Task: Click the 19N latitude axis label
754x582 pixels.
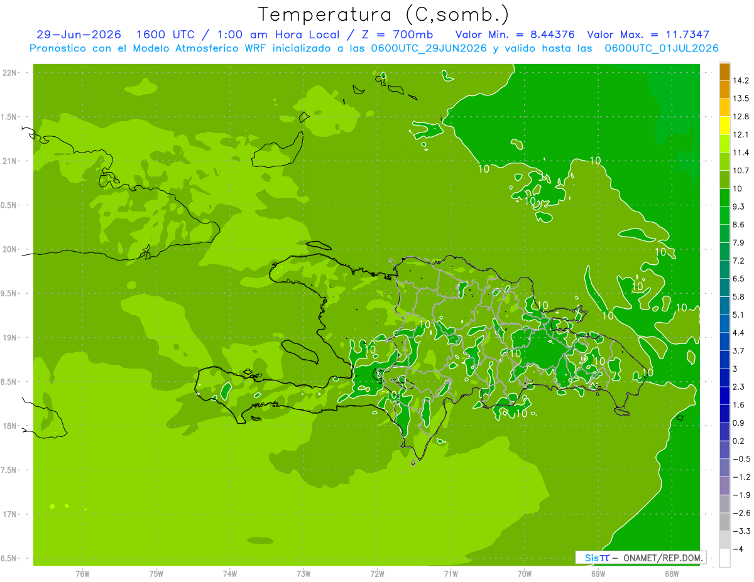Action: click(10, 337)
